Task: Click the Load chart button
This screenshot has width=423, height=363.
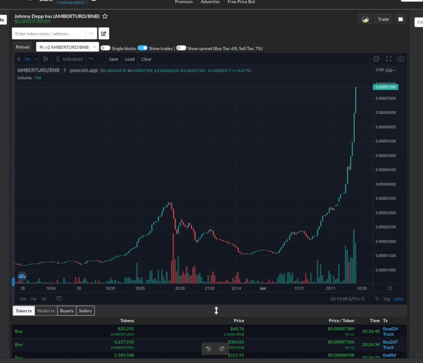Action: coord(130,59)
